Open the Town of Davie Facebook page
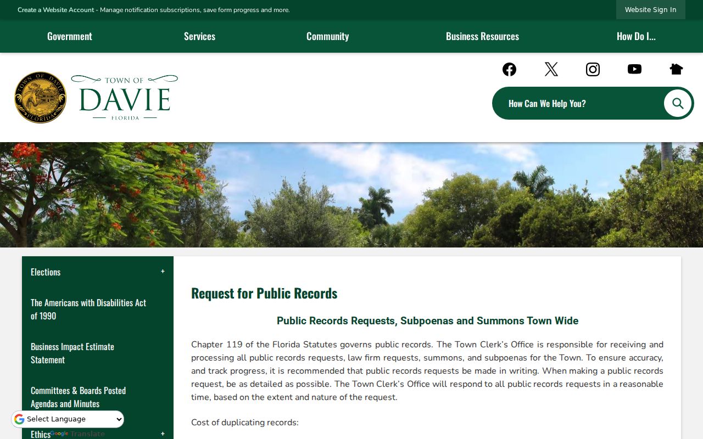This screenshot has height=439, width=703. pyautogui.click(x=509, y=69)
